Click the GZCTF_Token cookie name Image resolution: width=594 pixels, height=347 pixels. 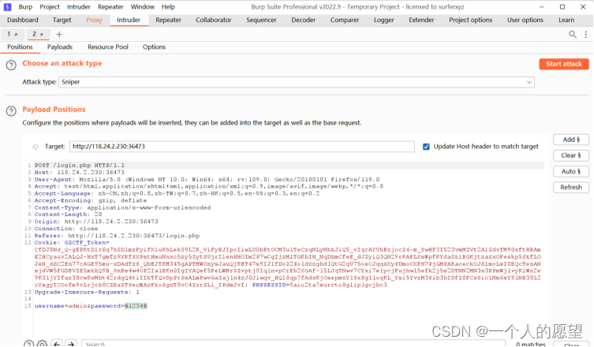tap(85, 243)
